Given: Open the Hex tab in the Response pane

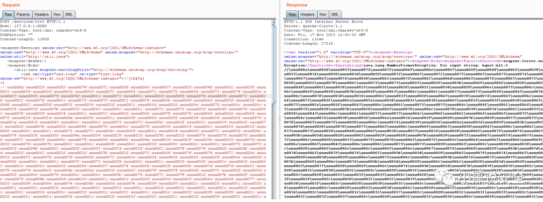Looking at the screenshot, I should [x=323, y=15].
